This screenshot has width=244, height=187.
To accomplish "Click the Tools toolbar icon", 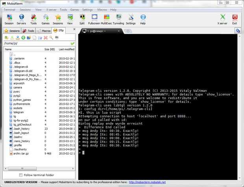I will (33, 19).
